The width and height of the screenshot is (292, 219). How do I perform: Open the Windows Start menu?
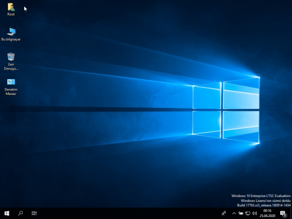point(7,213)
